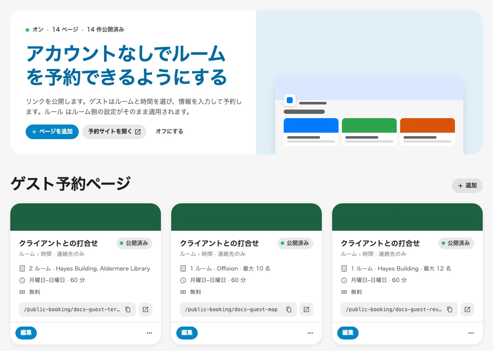Click the blue room tile in preview illustration
Image resolution: width=493 pixels, height=351 pixels.
pyautogui.click(x=311, y=125)
